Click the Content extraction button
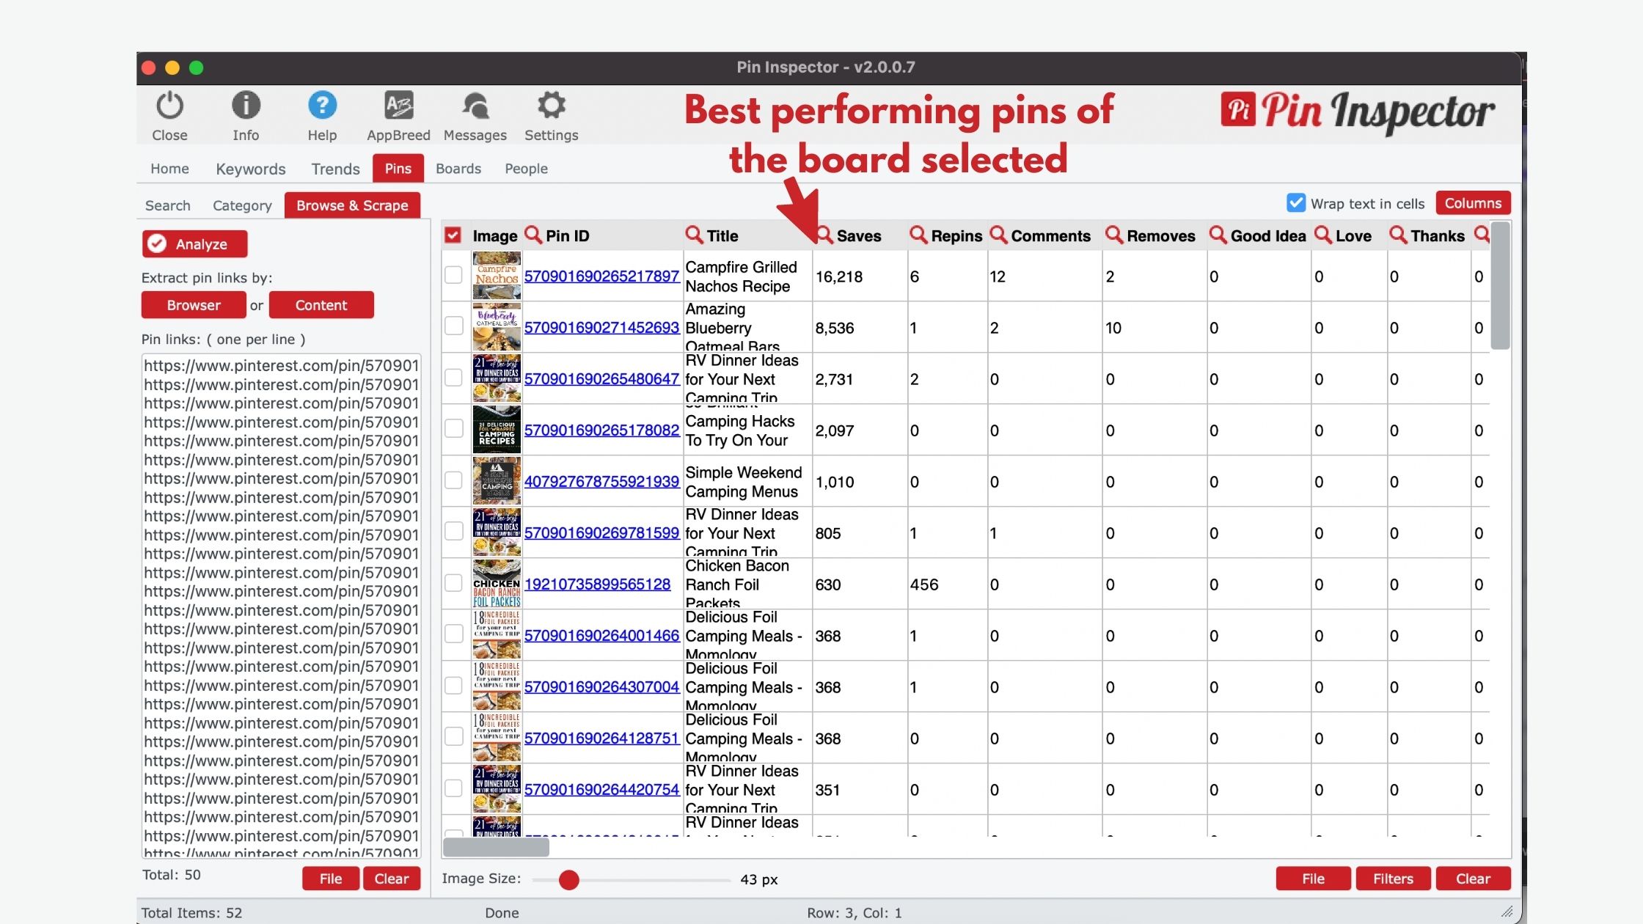Image resolution: width=1643 pixels, height=924 pixels. (x=321, y=304)
